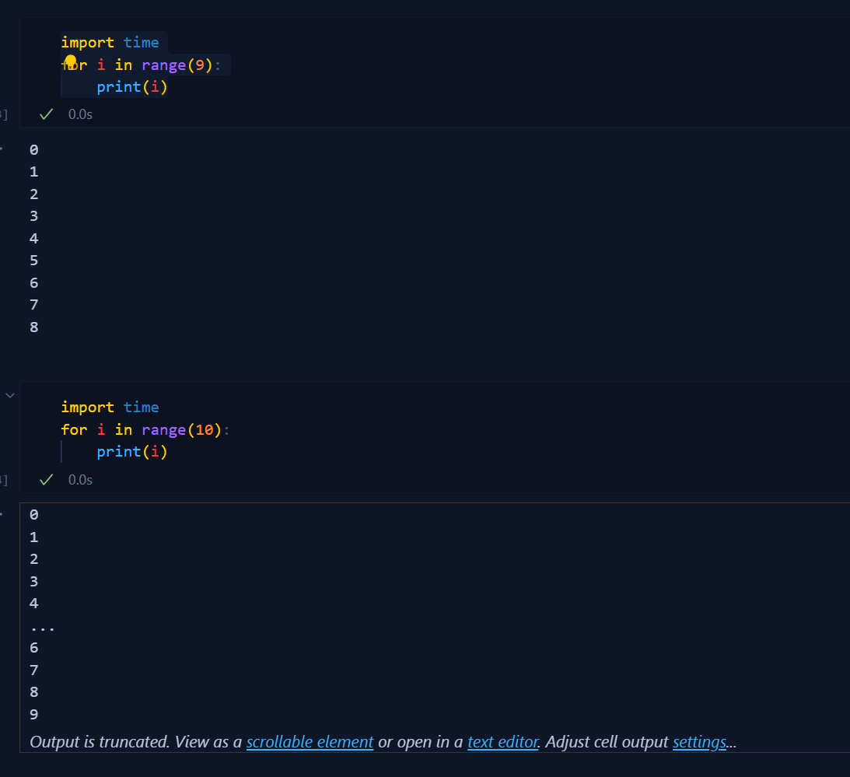The height and width of the screenshot is (777, 850).
Task: Collapse the second code cell with the chevron
Action: pyautogui.click(x=10, y=395)
